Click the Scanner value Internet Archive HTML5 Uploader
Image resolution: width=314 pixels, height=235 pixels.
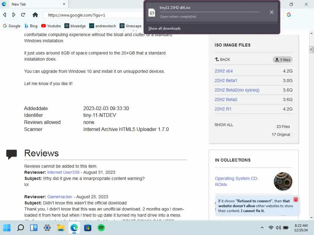[126, 129]
